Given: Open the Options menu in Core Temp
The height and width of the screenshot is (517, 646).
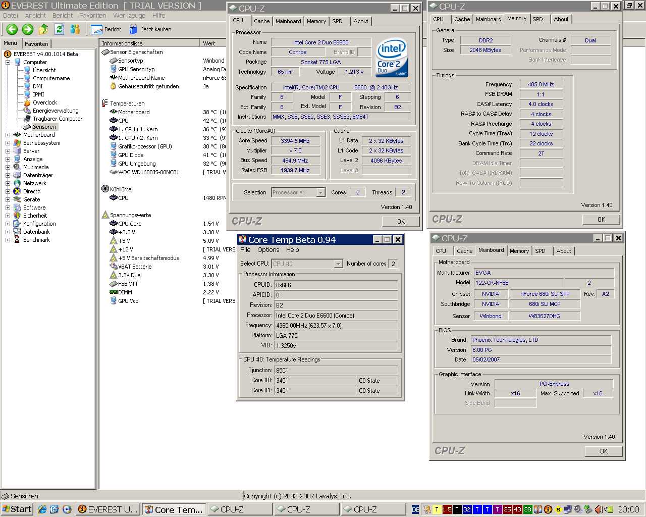Looking at the screenshot, I should 268,250.
